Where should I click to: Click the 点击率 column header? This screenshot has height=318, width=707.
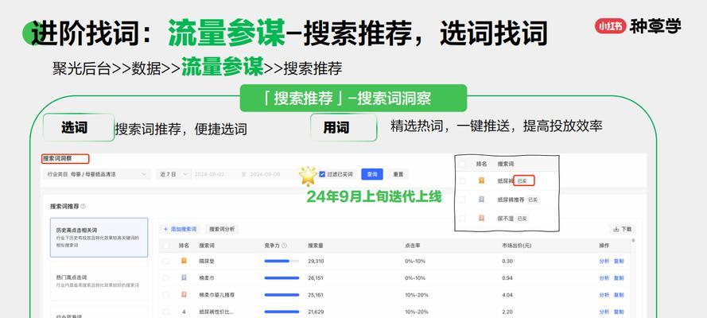point(413,246)
